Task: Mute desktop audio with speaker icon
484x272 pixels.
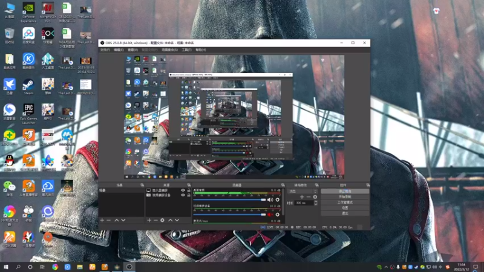Action: (270, 200)
